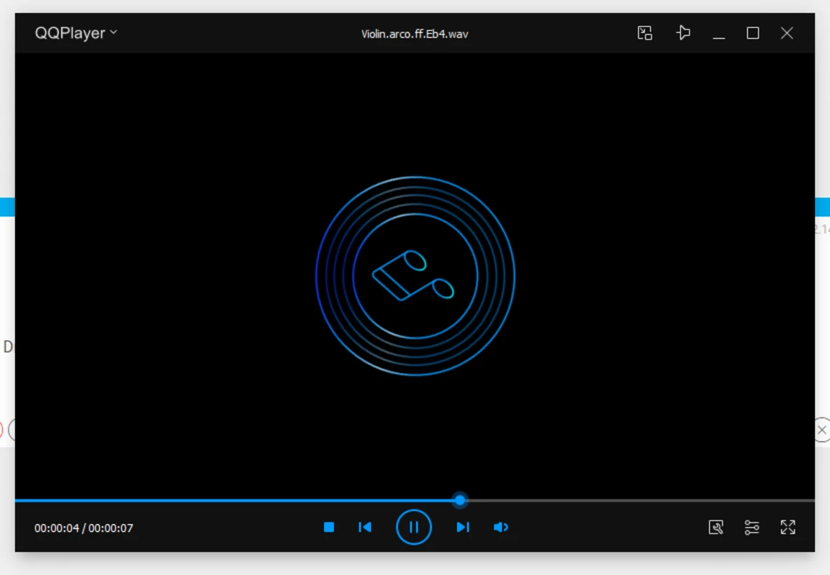Stop playback with the square stop button
Screen dimensions: 830x575
click(329, 527)
